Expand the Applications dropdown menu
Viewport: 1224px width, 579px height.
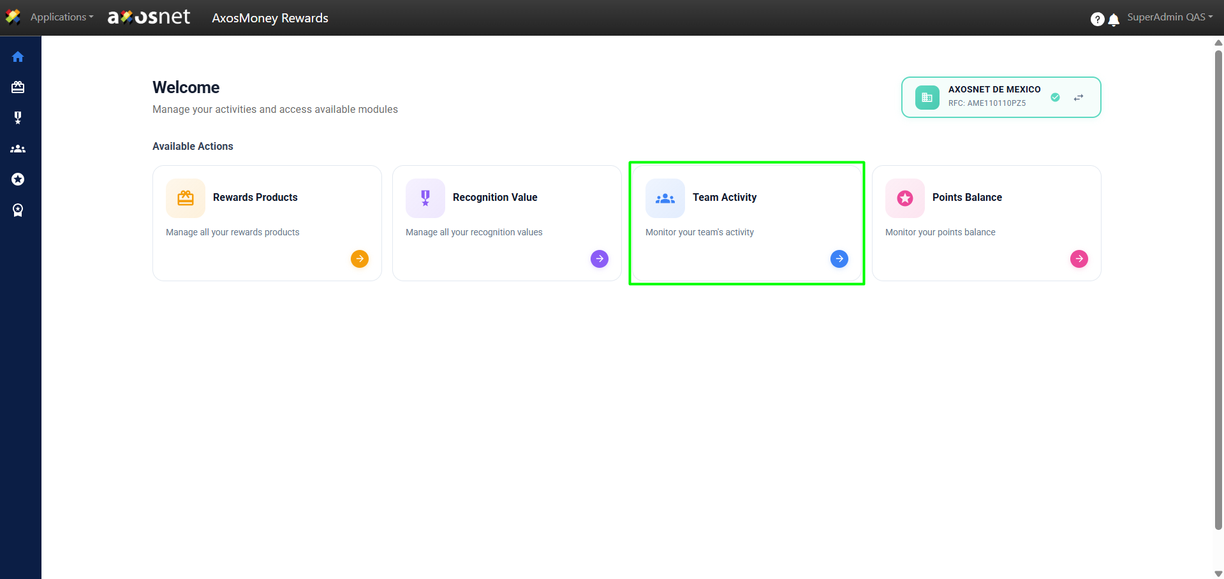coord(61,17)
